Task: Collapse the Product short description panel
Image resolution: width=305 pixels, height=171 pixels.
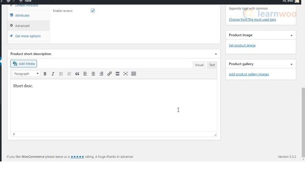Action: 216,54
